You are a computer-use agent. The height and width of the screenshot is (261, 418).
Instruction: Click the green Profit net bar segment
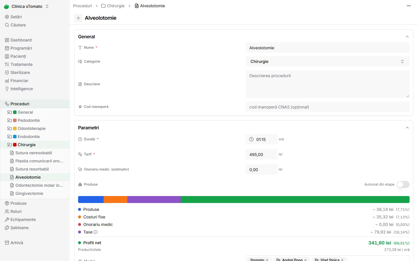[x=295, y=200]
